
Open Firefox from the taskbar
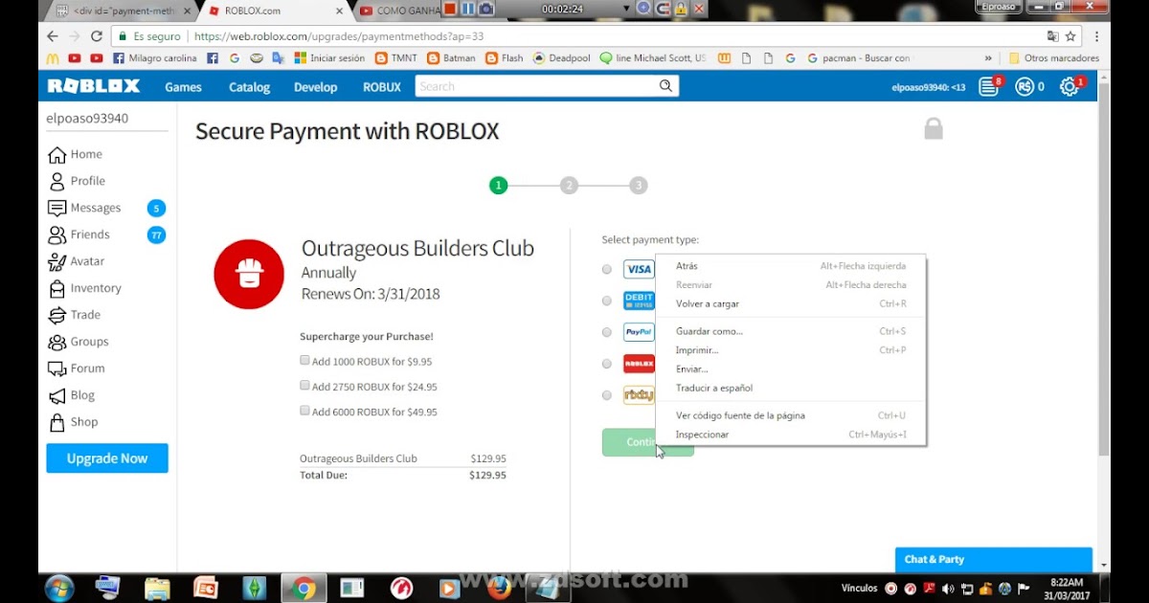(498, 587)
